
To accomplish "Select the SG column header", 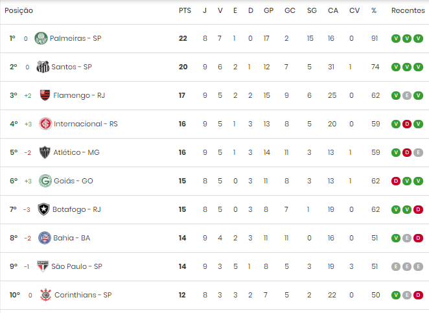I will (x=312, y=10).
